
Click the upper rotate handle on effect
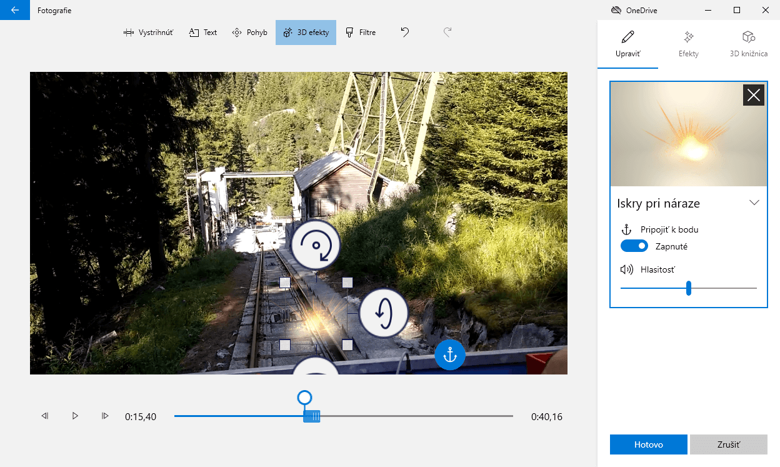tap(316, 244)
